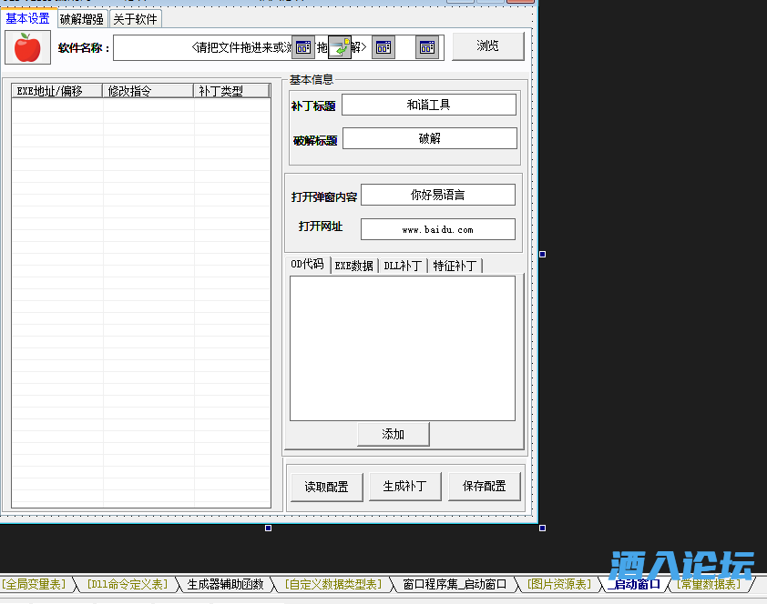Click the 修改指令 column header
This screenshot has width=767, height=604.
point(148,91)
